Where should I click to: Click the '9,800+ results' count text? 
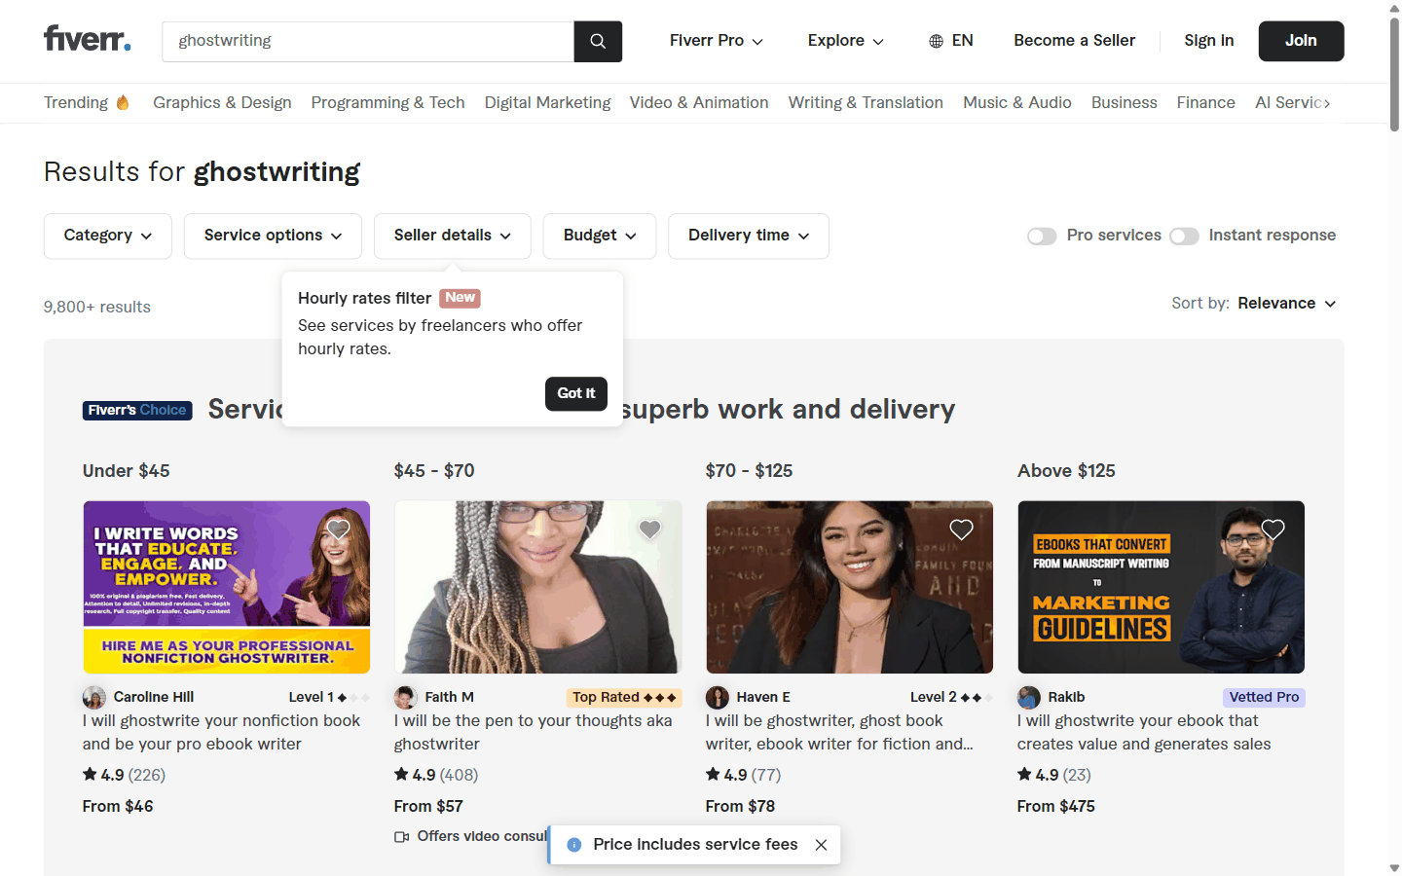point(97,307)
